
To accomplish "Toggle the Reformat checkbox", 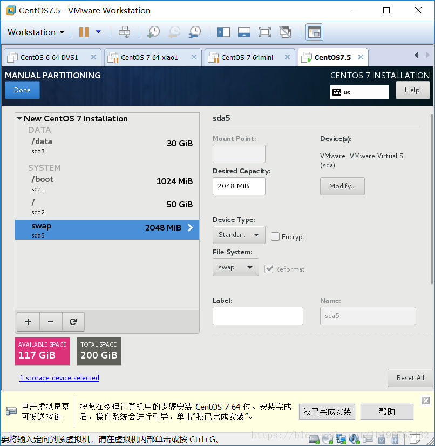I will (x=269, y=269).
